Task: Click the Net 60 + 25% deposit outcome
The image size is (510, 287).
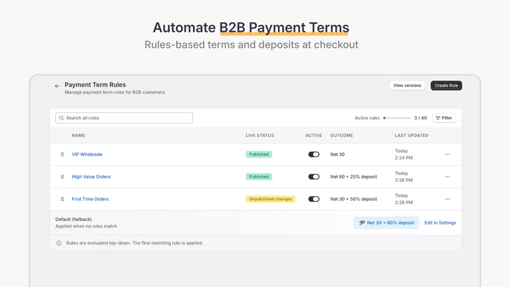Action: [354, 177]
